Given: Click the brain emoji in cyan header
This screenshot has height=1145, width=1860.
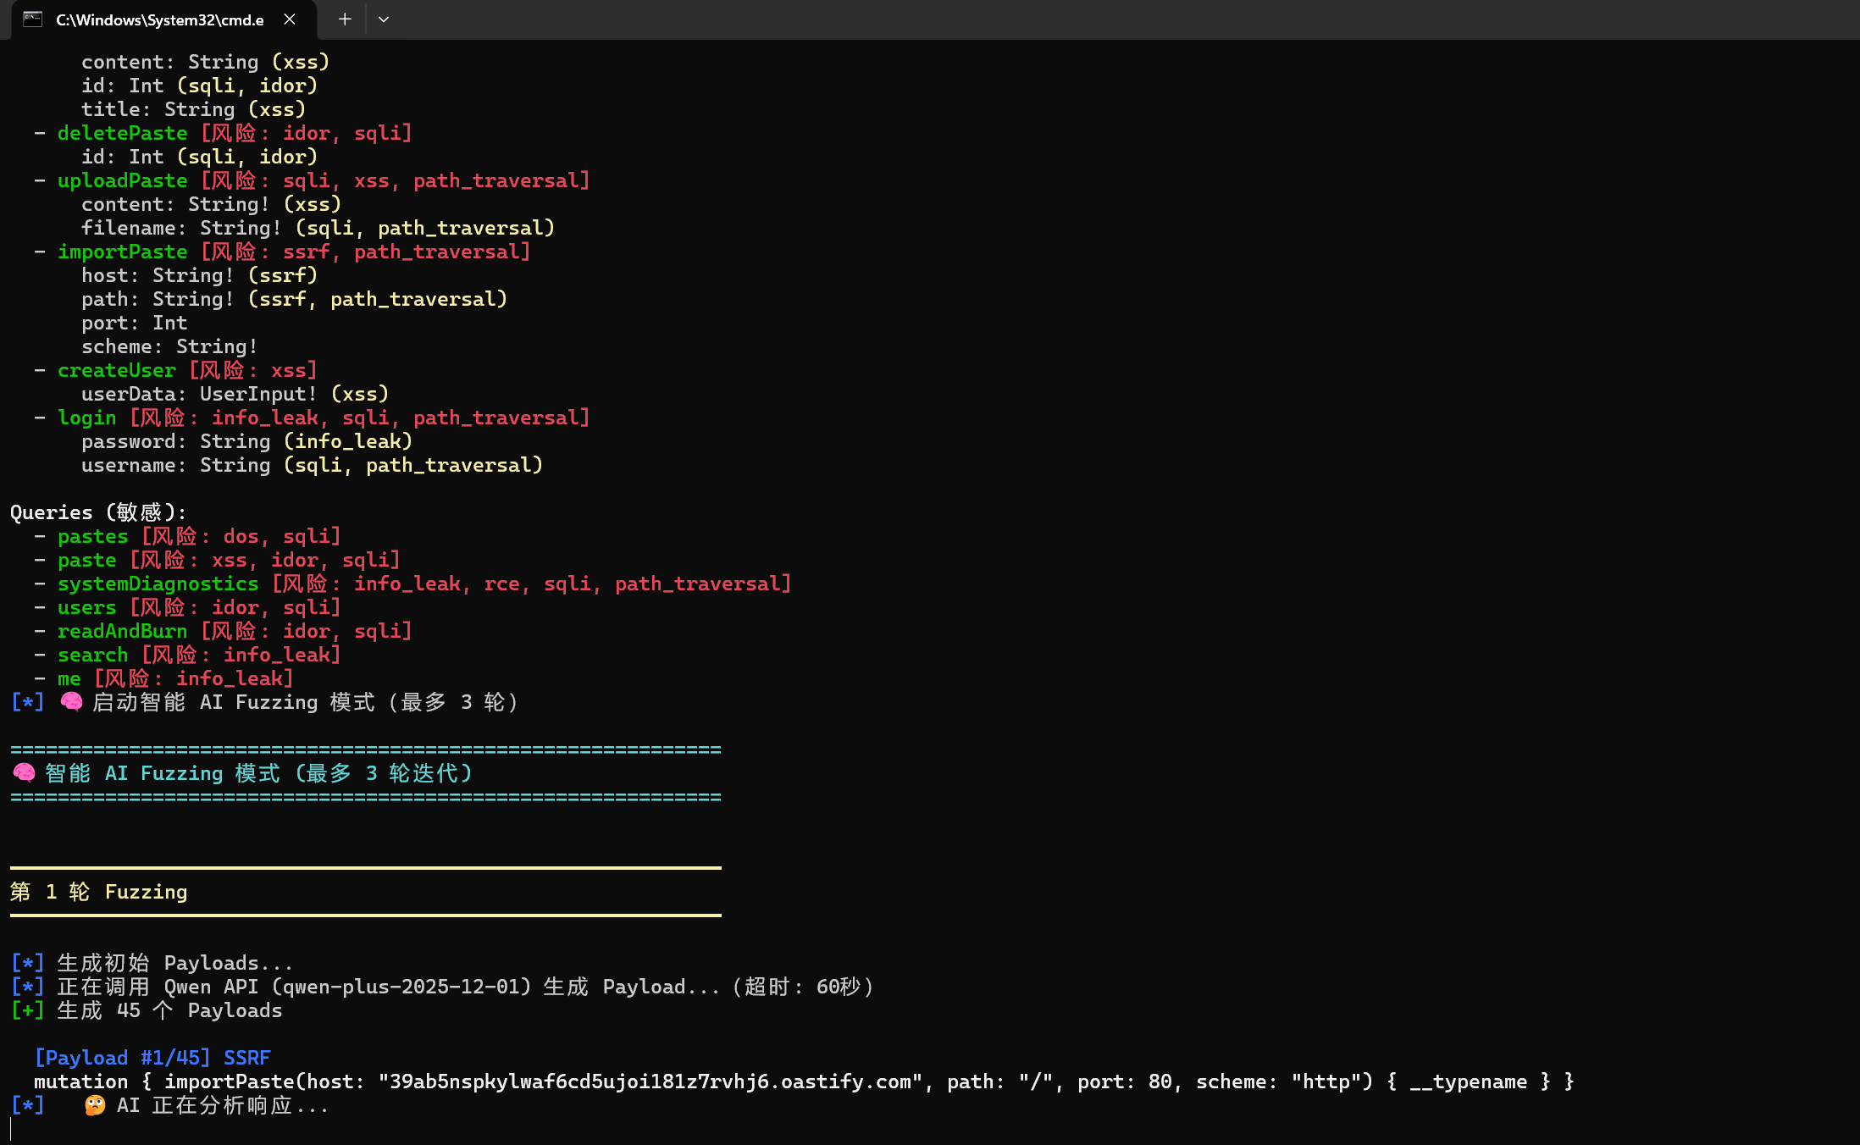Looking at the screenshot, I should pyautogui.click(x=24, y=773).
